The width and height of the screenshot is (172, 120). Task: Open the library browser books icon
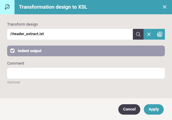[160, 34]
